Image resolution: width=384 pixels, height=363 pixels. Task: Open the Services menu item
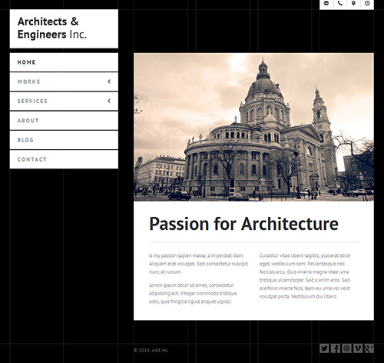pyautogui.click(x=64, y=101)
